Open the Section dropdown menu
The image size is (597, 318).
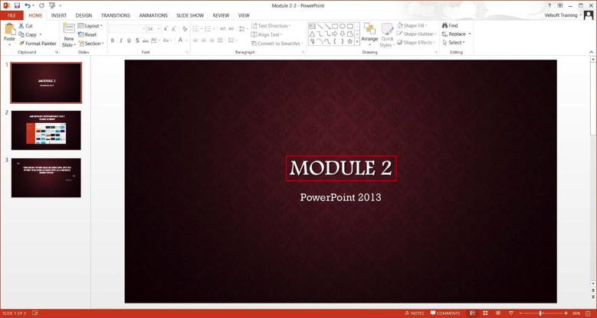pos(91,44)
